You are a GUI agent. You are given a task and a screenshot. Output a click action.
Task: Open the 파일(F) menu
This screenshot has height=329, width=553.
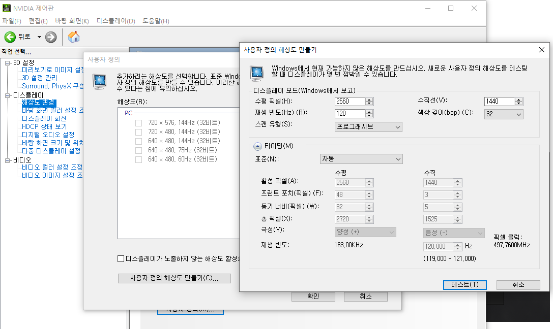pyautogui.click(x=12, y=21)
